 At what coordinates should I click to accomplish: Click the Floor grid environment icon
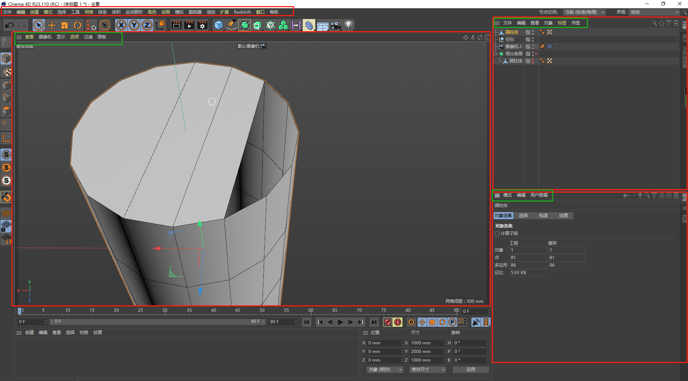click(x=322, y=25)
